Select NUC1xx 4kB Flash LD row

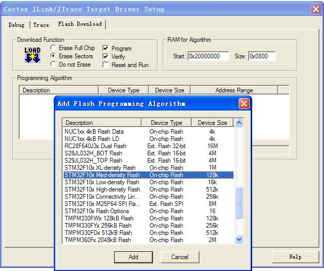click(x=149, y=139)
